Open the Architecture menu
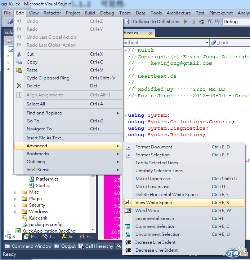This screenshot has width=250, height=260. pos(179,13)
